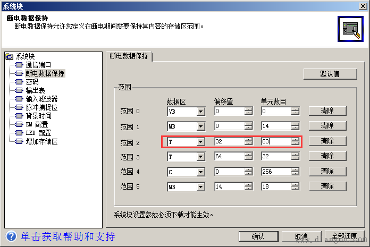This screenshot has height=247, width=370.
Task: Click the spinner on 范围 2 单元数目
Action: [x=295, y=141]
